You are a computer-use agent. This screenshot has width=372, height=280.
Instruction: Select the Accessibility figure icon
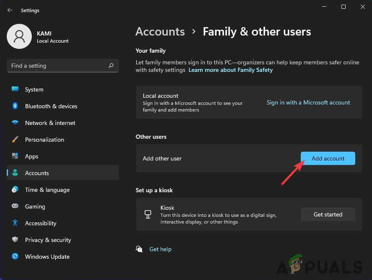[15, 223]
